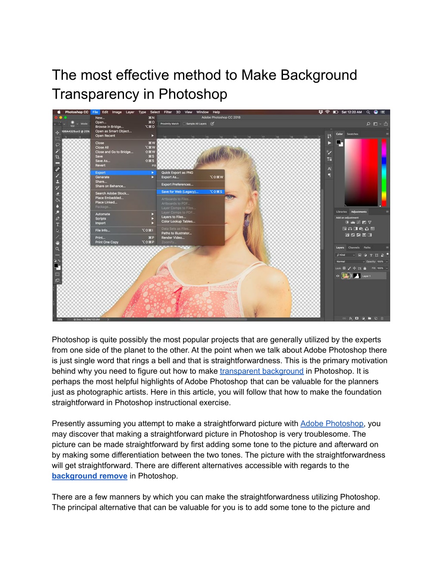Open the Edit menu

[x=105, y=112]
